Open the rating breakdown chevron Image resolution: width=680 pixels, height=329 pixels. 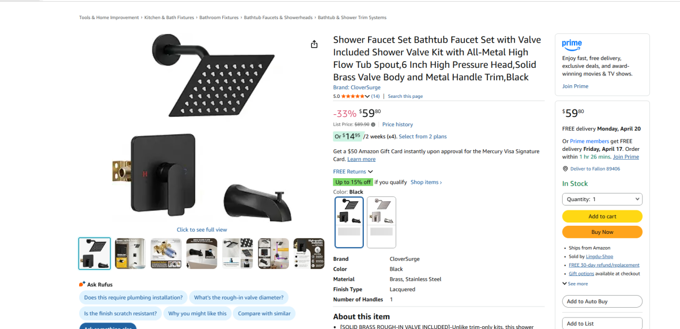click(x=368, y=96)
